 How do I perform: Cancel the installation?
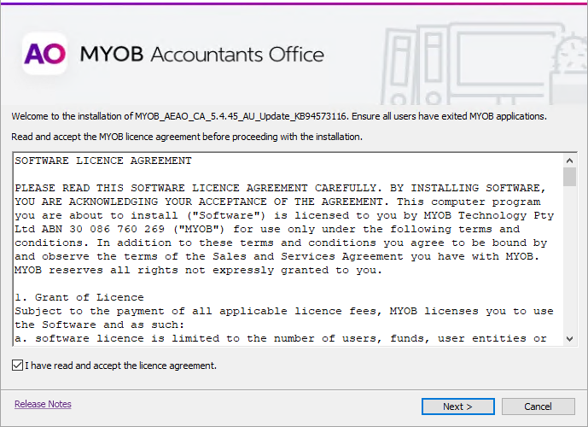(538, 407)
